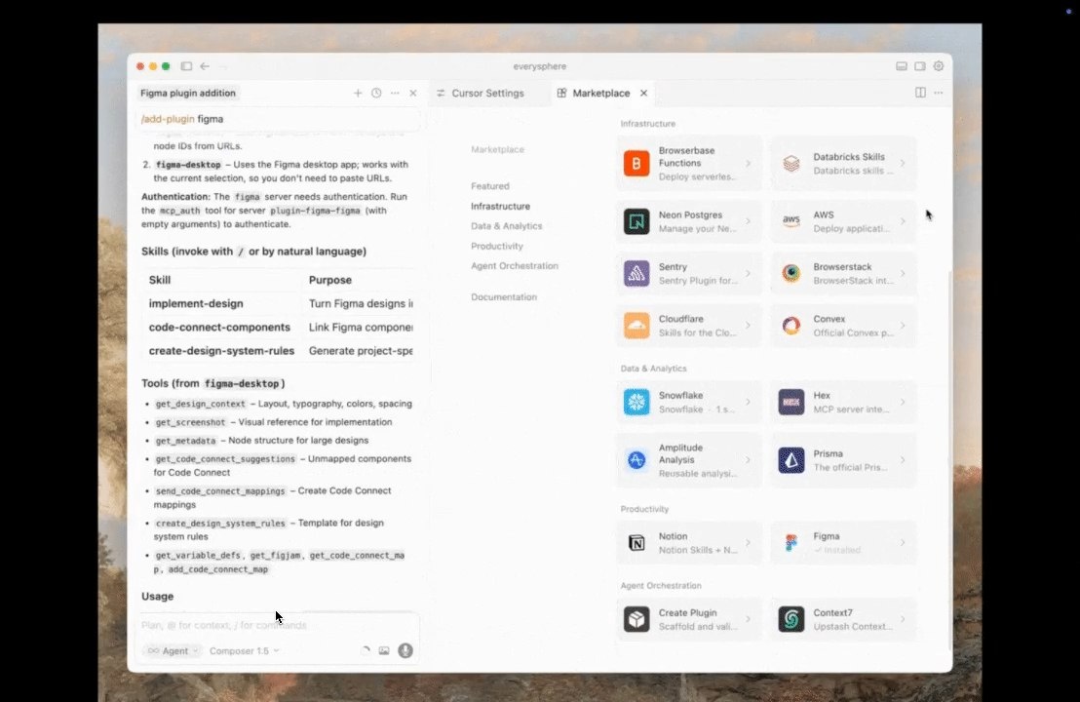Open Amplitude Analysis plugin icon
The image size is (1080, 702).
636,460
